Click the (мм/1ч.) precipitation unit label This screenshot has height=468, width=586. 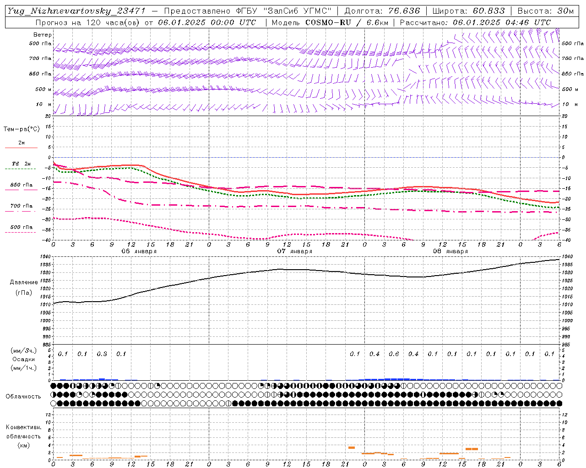pyautogui.click(x=24, y=368)
